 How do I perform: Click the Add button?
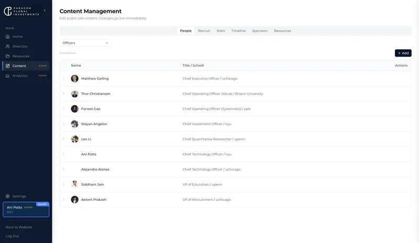403,53
